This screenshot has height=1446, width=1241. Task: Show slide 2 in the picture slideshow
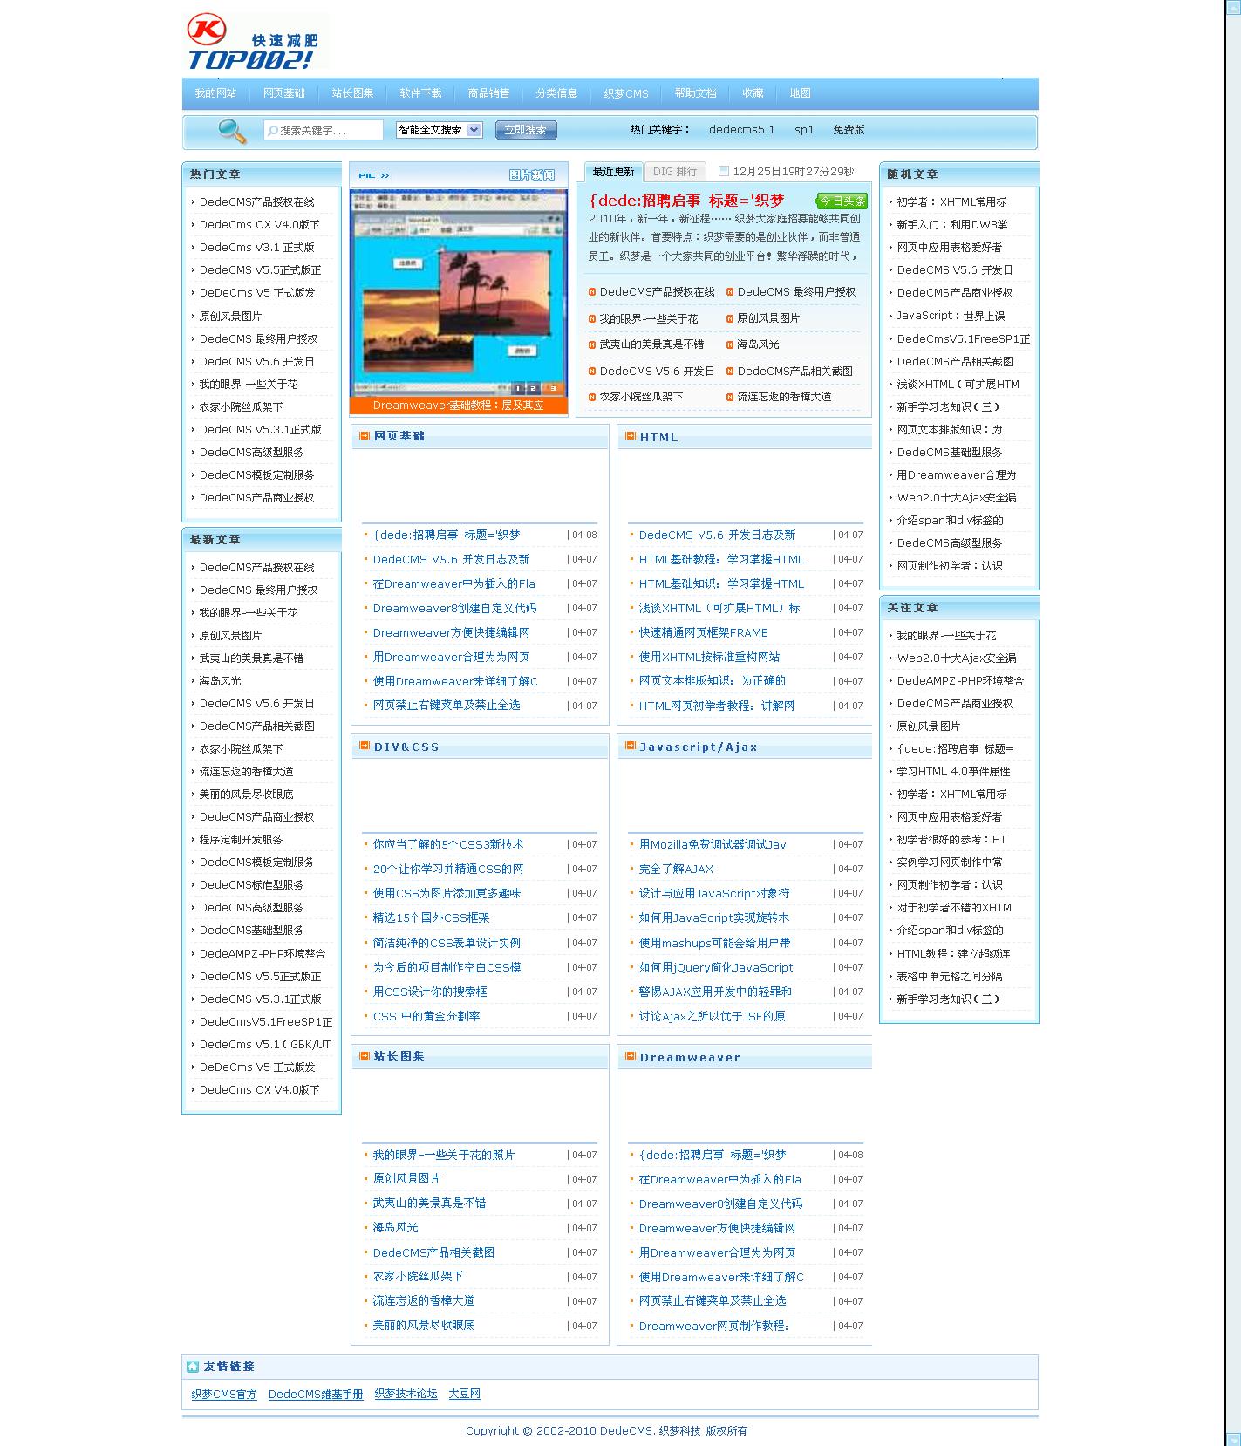[534, 388]
